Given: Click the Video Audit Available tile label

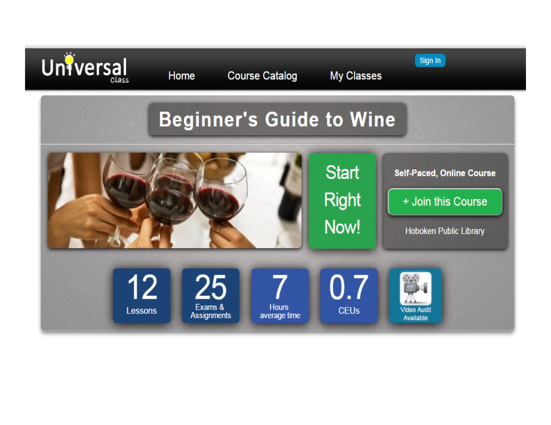Looking at the screenshot, I should (415, 314).
